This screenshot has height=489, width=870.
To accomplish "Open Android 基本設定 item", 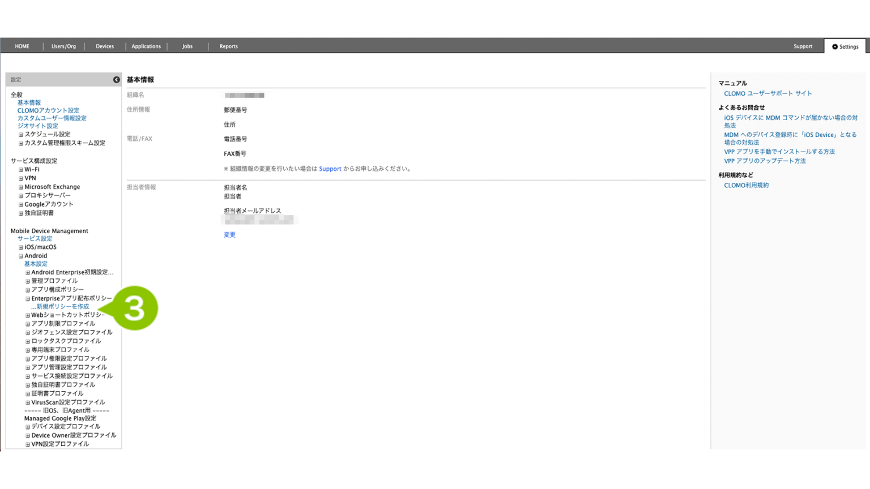I will pos(36,264).
